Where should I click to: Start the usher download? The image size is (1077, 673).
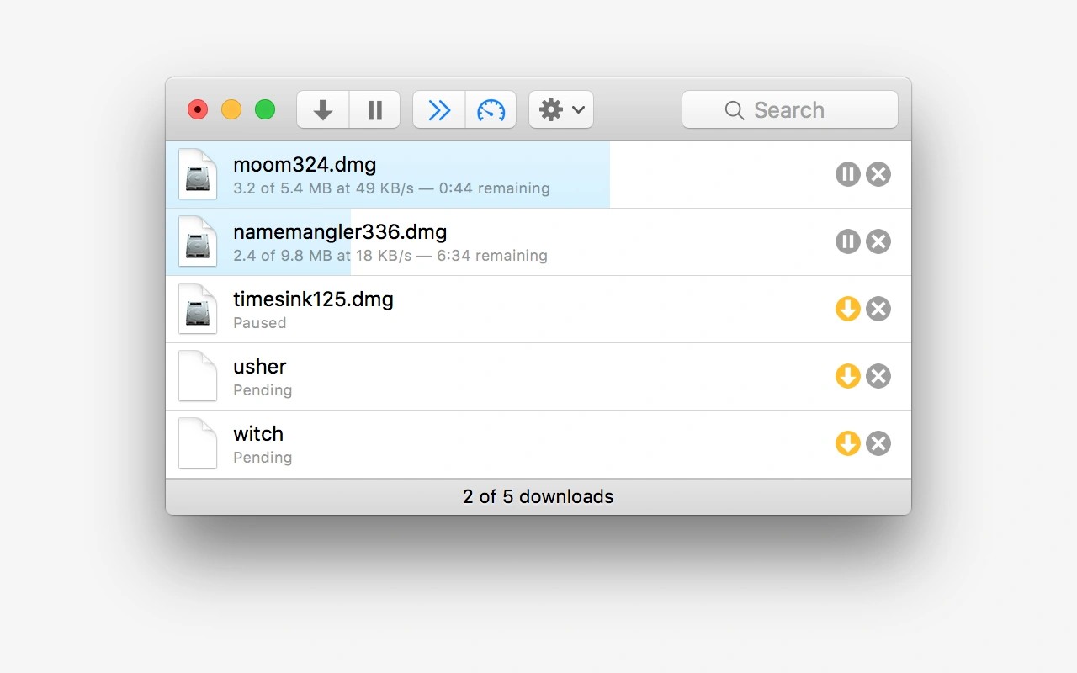tap(847, 376)
